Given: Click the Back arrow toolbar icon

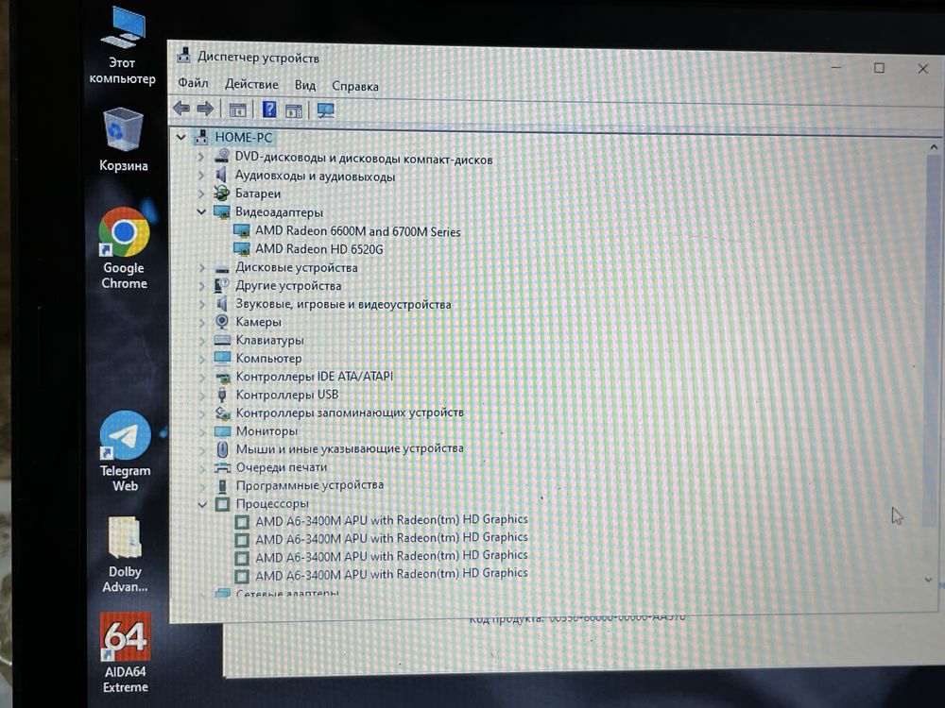Looking at the screenshot, I should [181, 109].
